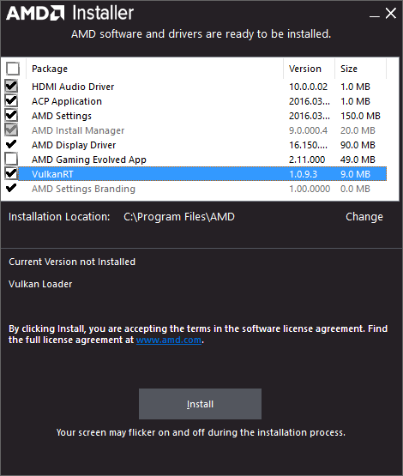Click the 150.0 MB size value
The height and width of the screenshot is (476, 403).
360,116
